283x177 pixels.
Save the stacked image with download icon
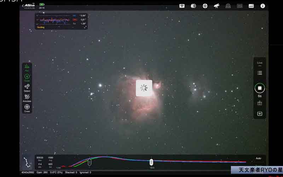[260, 114]
